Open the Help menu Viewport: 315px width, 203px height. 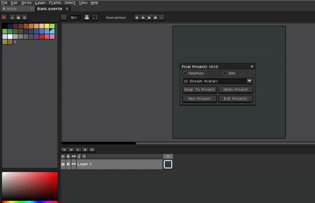click(94, 3)
